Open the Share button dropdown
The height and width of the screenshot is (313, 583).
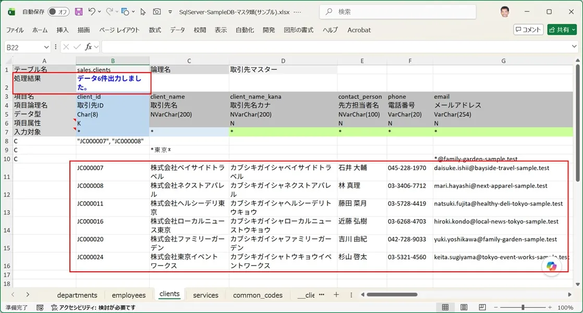tap(574, 30)
